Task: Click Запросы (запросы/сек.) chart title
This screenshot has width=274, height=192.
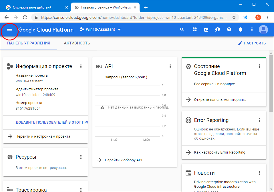Action: 126,77
